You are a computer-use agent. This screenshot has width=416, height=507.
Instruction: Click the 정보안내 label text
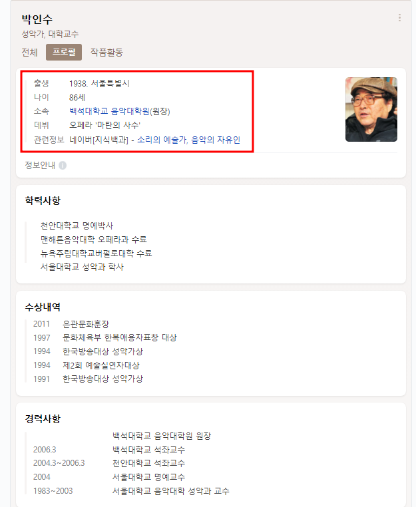(40, 165)
